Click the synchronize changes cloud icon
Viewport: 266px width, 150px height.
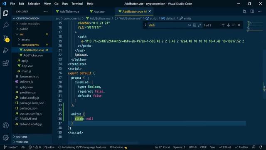23,147
